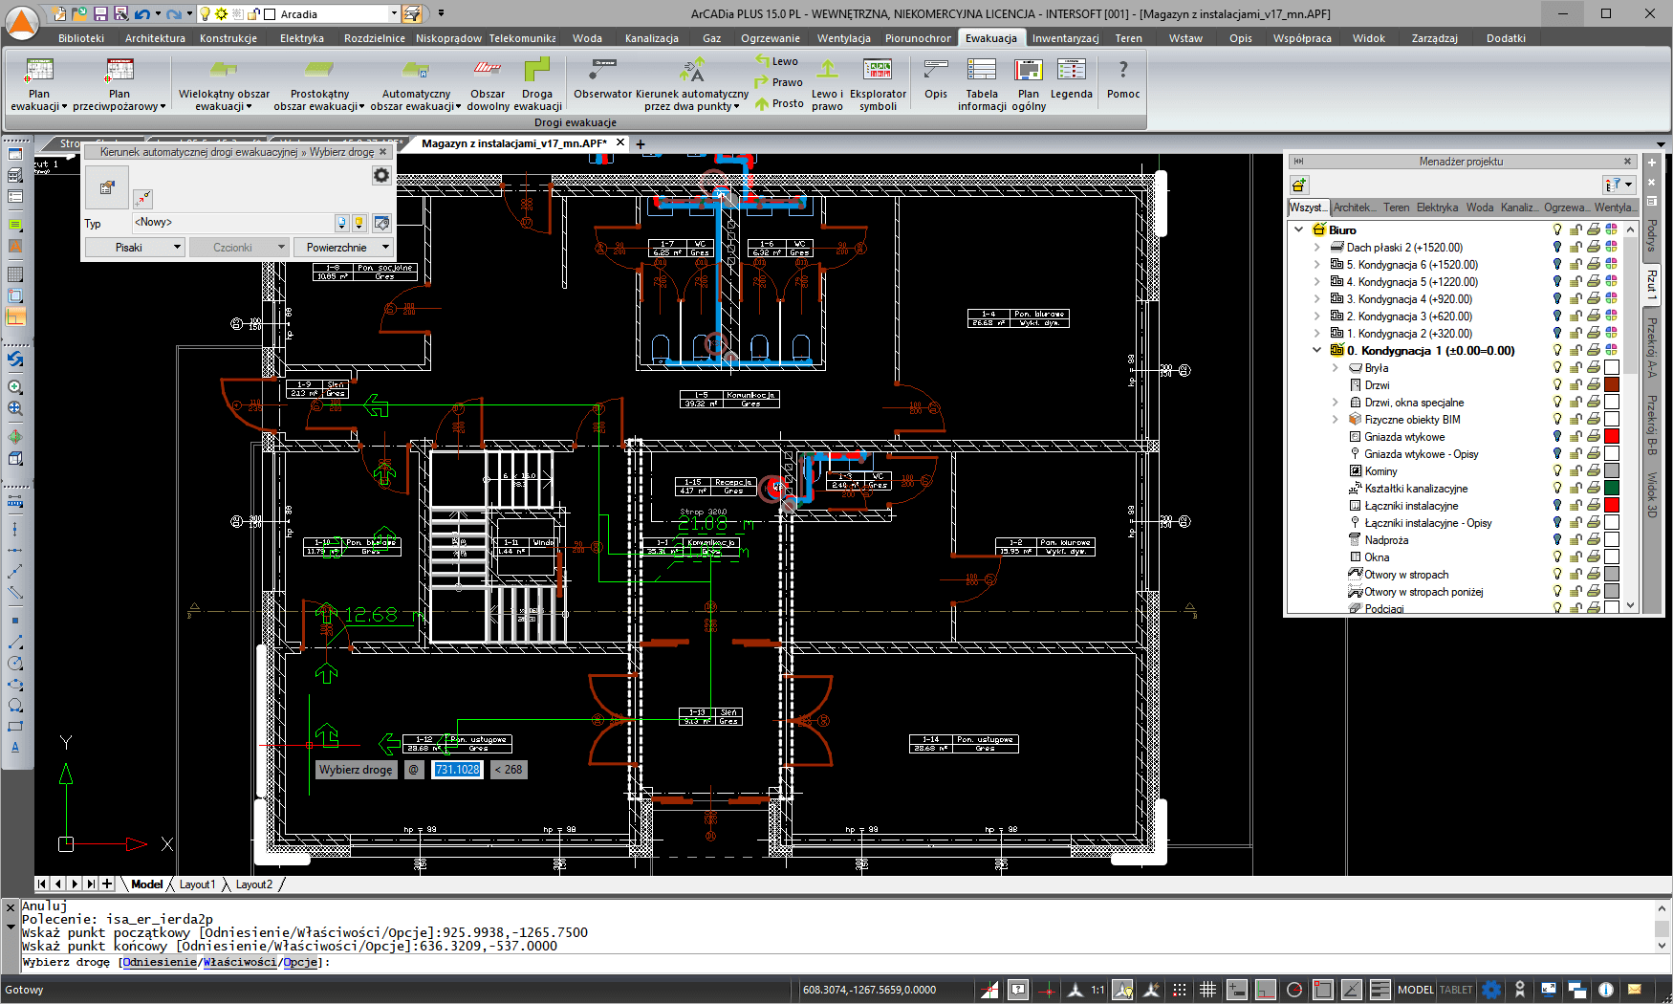Click Opcje option in command line
1673x1004 pixels.
(300, 962)
